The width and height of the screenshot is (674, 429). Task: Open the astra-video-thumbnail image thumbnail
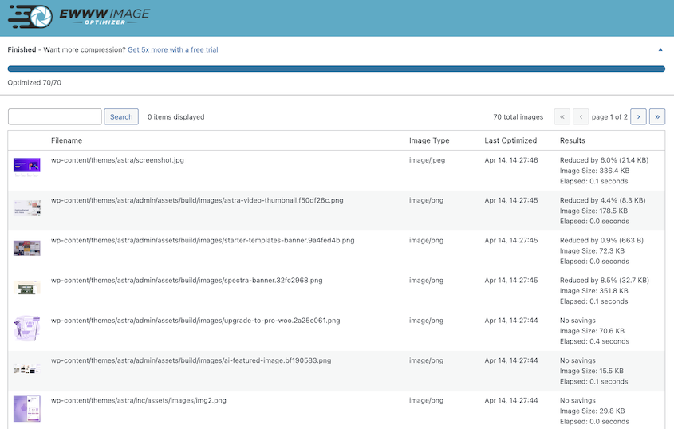26,207
